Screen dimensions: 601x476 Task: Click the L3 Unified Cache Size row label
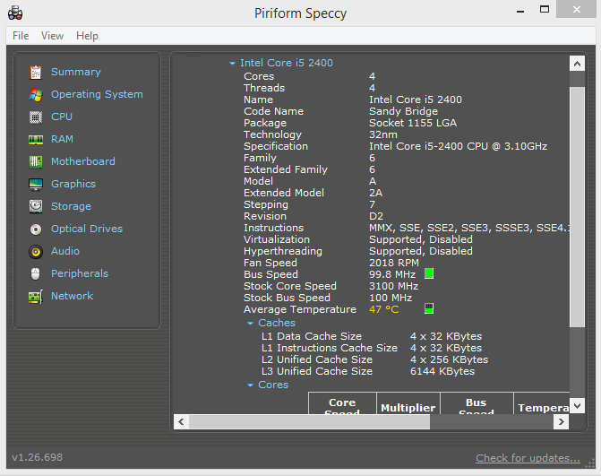click(317, 371)
